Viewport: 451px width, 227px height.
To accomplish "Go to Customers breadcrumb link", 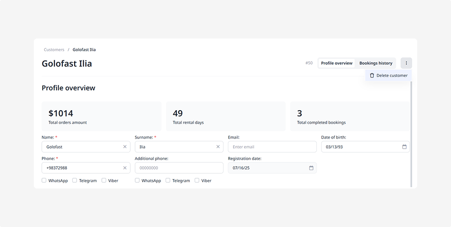I will point(54,49).
